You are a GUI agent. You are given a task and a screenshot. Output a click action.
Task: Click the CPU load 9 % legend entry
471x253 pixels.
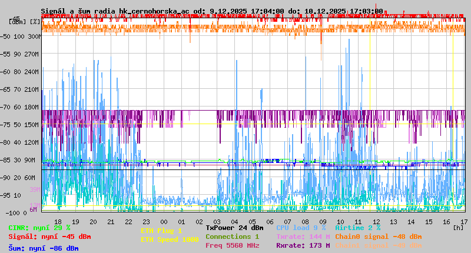301,228
